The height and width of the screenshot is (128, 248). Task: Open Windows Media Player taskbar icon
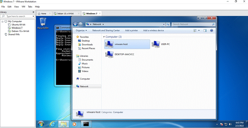point(74,124)
